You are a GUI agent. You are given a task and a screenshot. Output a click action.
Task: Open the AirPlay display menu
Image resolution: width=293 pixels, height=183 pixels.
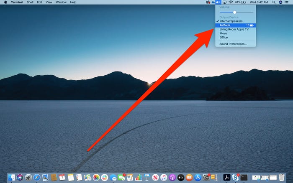coord(224,2)
